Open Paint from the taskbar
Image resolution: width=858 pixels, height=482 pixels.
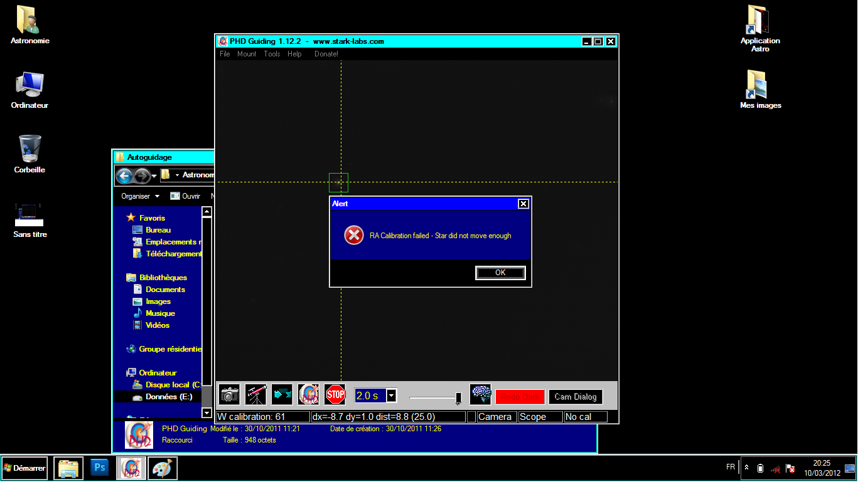click(163, 468)
